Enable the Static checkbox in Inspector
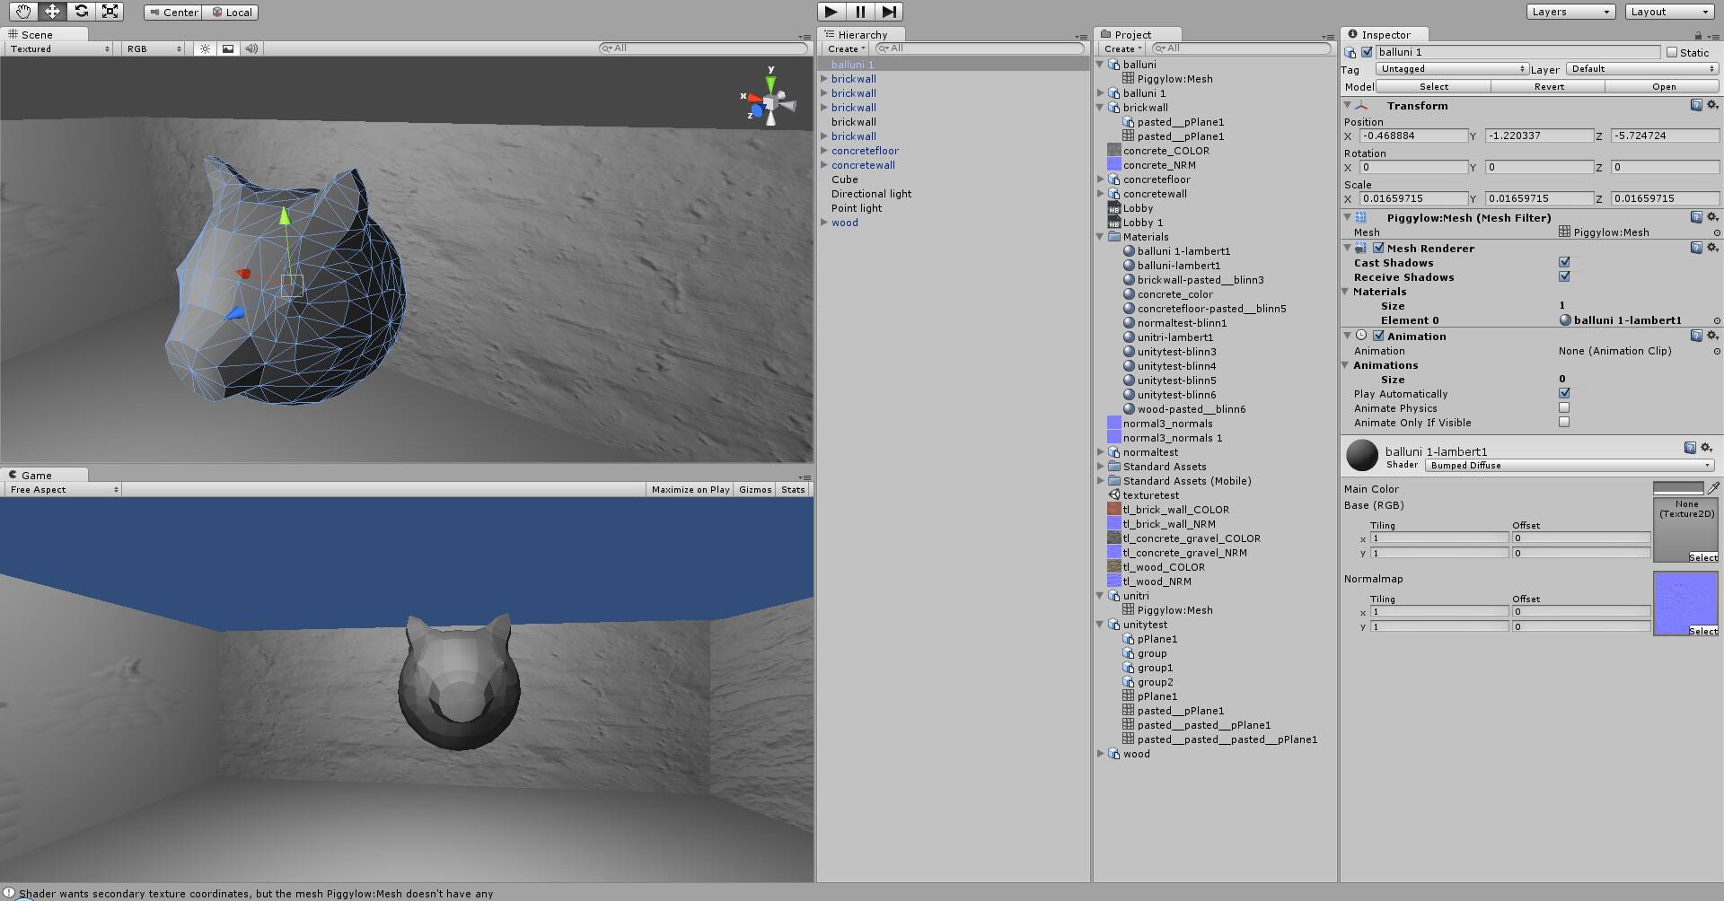 click(1673, 52)
